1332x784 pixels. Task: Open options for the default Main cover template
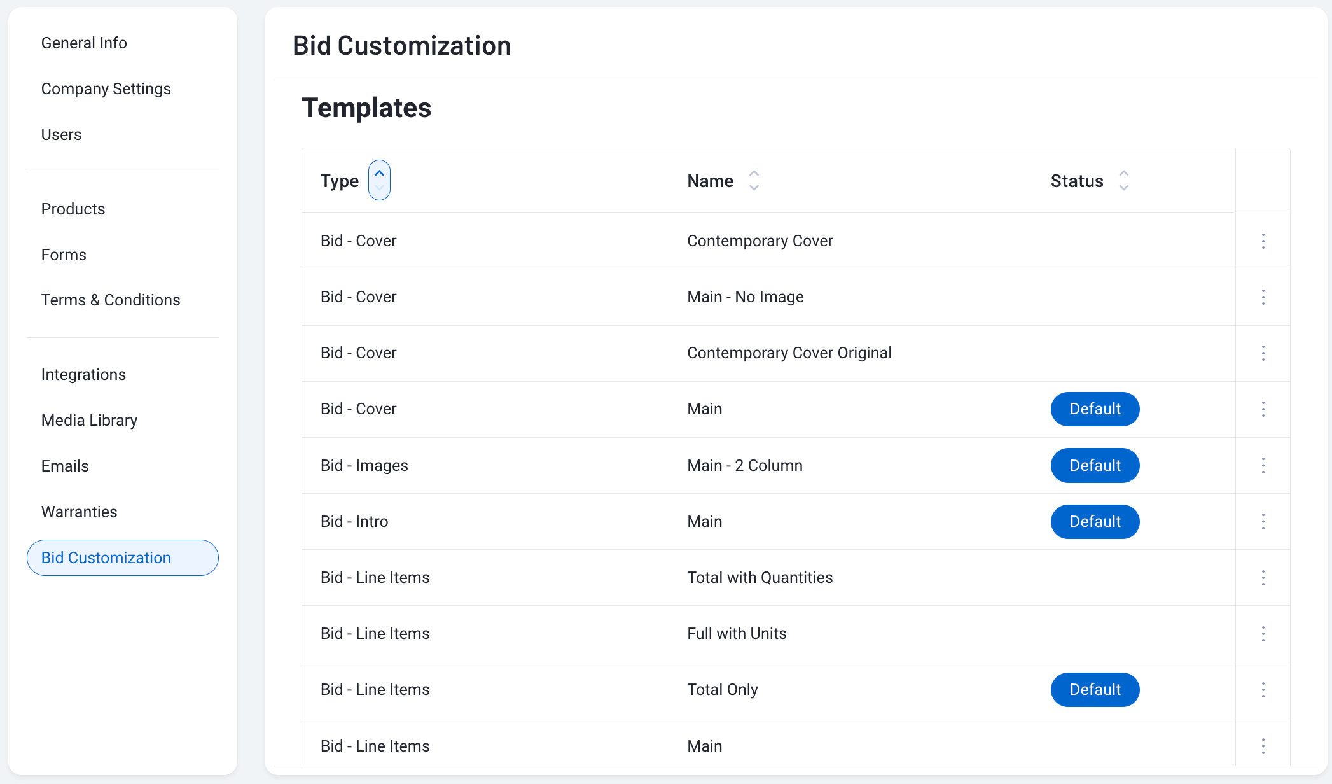[x=1263, y=409]
